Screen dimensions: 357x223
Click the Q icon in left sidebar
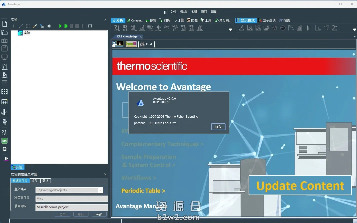click(x=4, y=149)
